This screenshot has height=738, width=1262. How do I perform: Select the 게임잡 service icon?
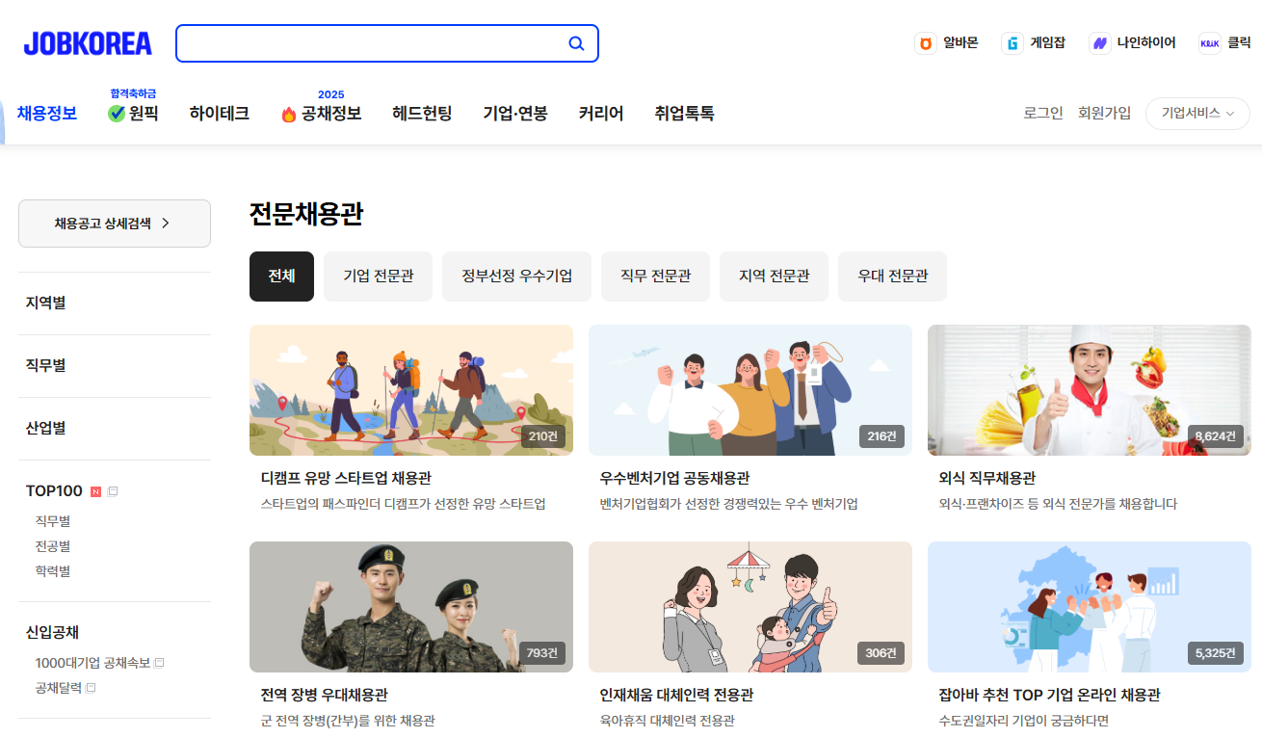1012,43
